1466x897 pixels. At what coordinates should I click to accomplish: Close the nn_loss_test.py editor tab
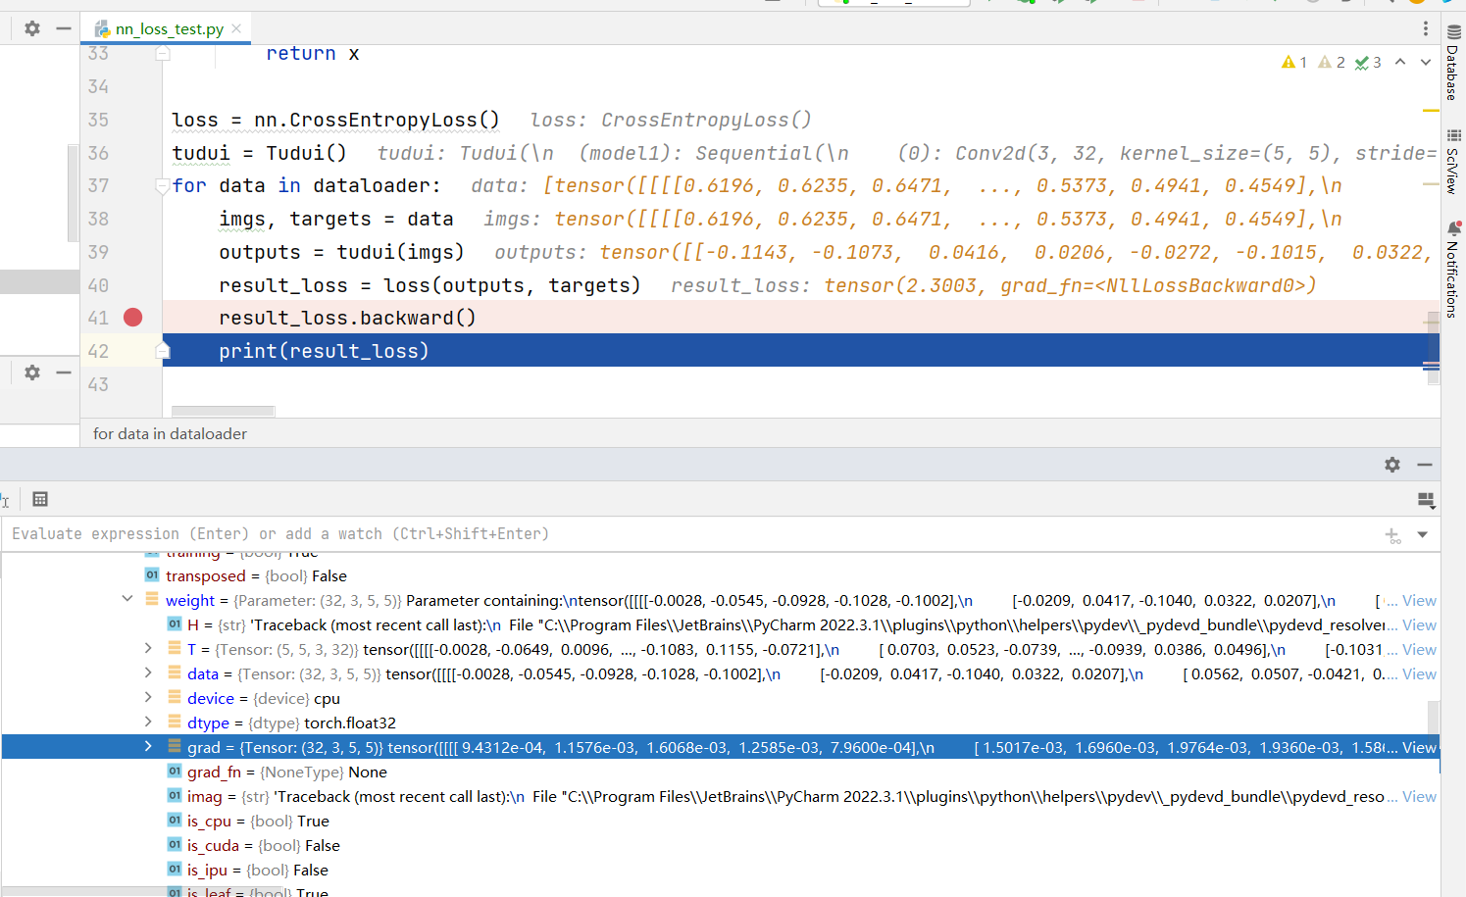coord(236,28)
